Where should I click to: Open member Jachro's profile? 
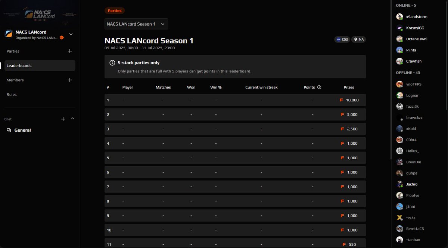[412, 184]
